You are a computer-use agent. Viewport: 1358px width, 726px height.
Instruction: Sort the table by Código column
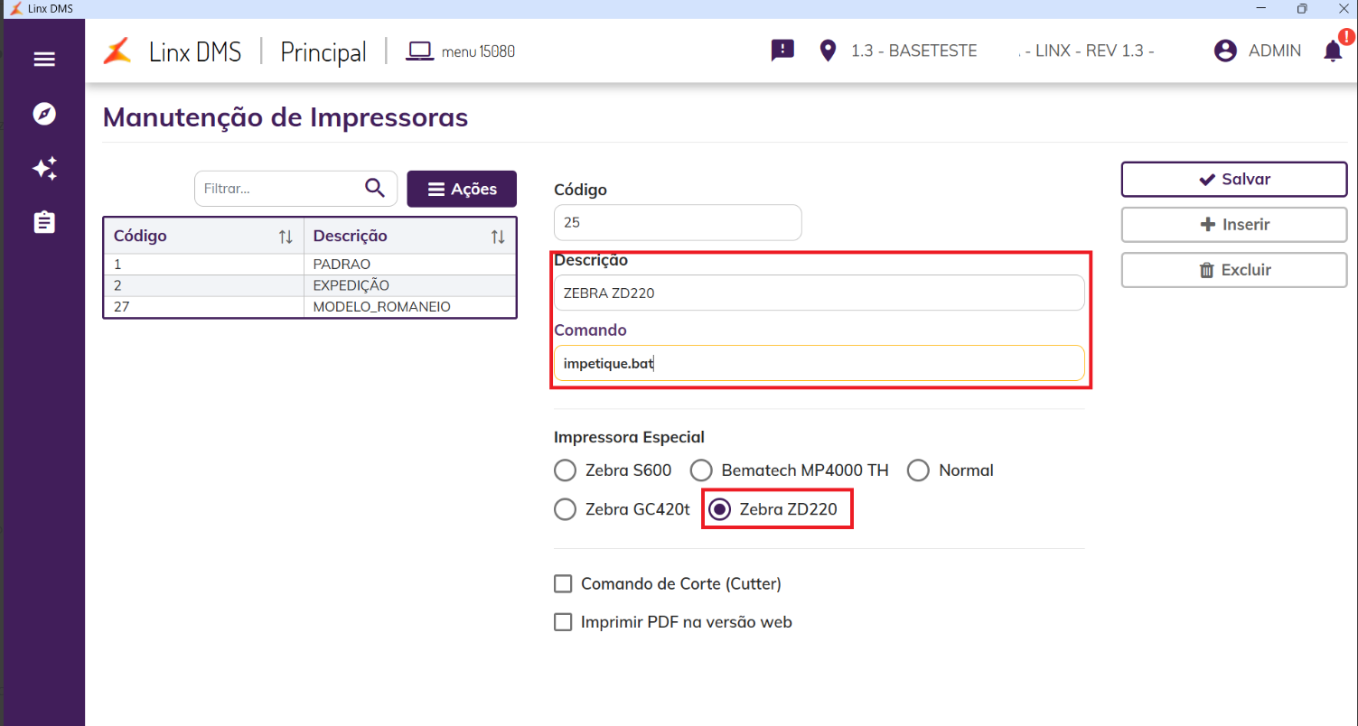(286, 237)
